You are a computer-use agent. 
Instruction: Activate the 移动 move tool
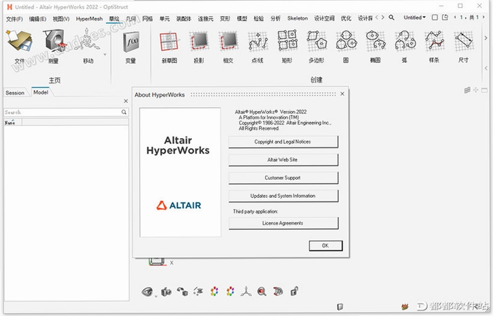tap(88, 47)
